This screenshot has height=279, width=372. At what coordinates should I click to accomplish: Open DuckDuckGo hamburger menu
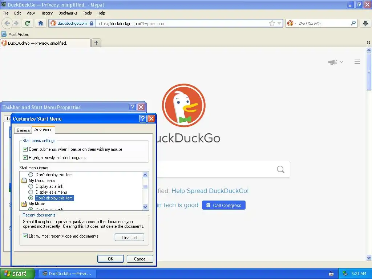[x=357, y=62]
